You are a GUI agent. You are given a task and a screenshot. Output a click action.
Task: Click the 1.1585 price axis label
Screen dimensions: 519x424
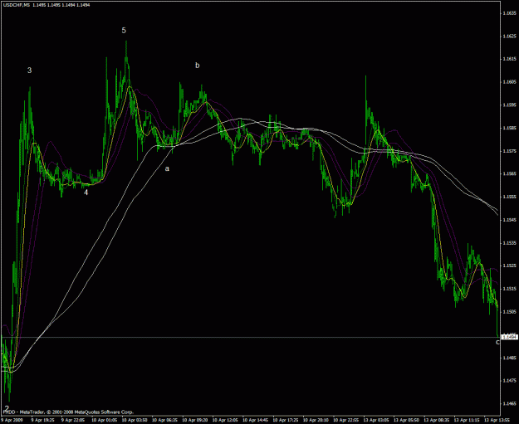click(509, 128)
